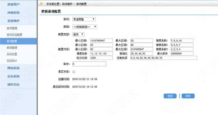Viewport: 218px width, 115px height.
Task: Click the 返回 back button
Action: [x=170, y=96]
